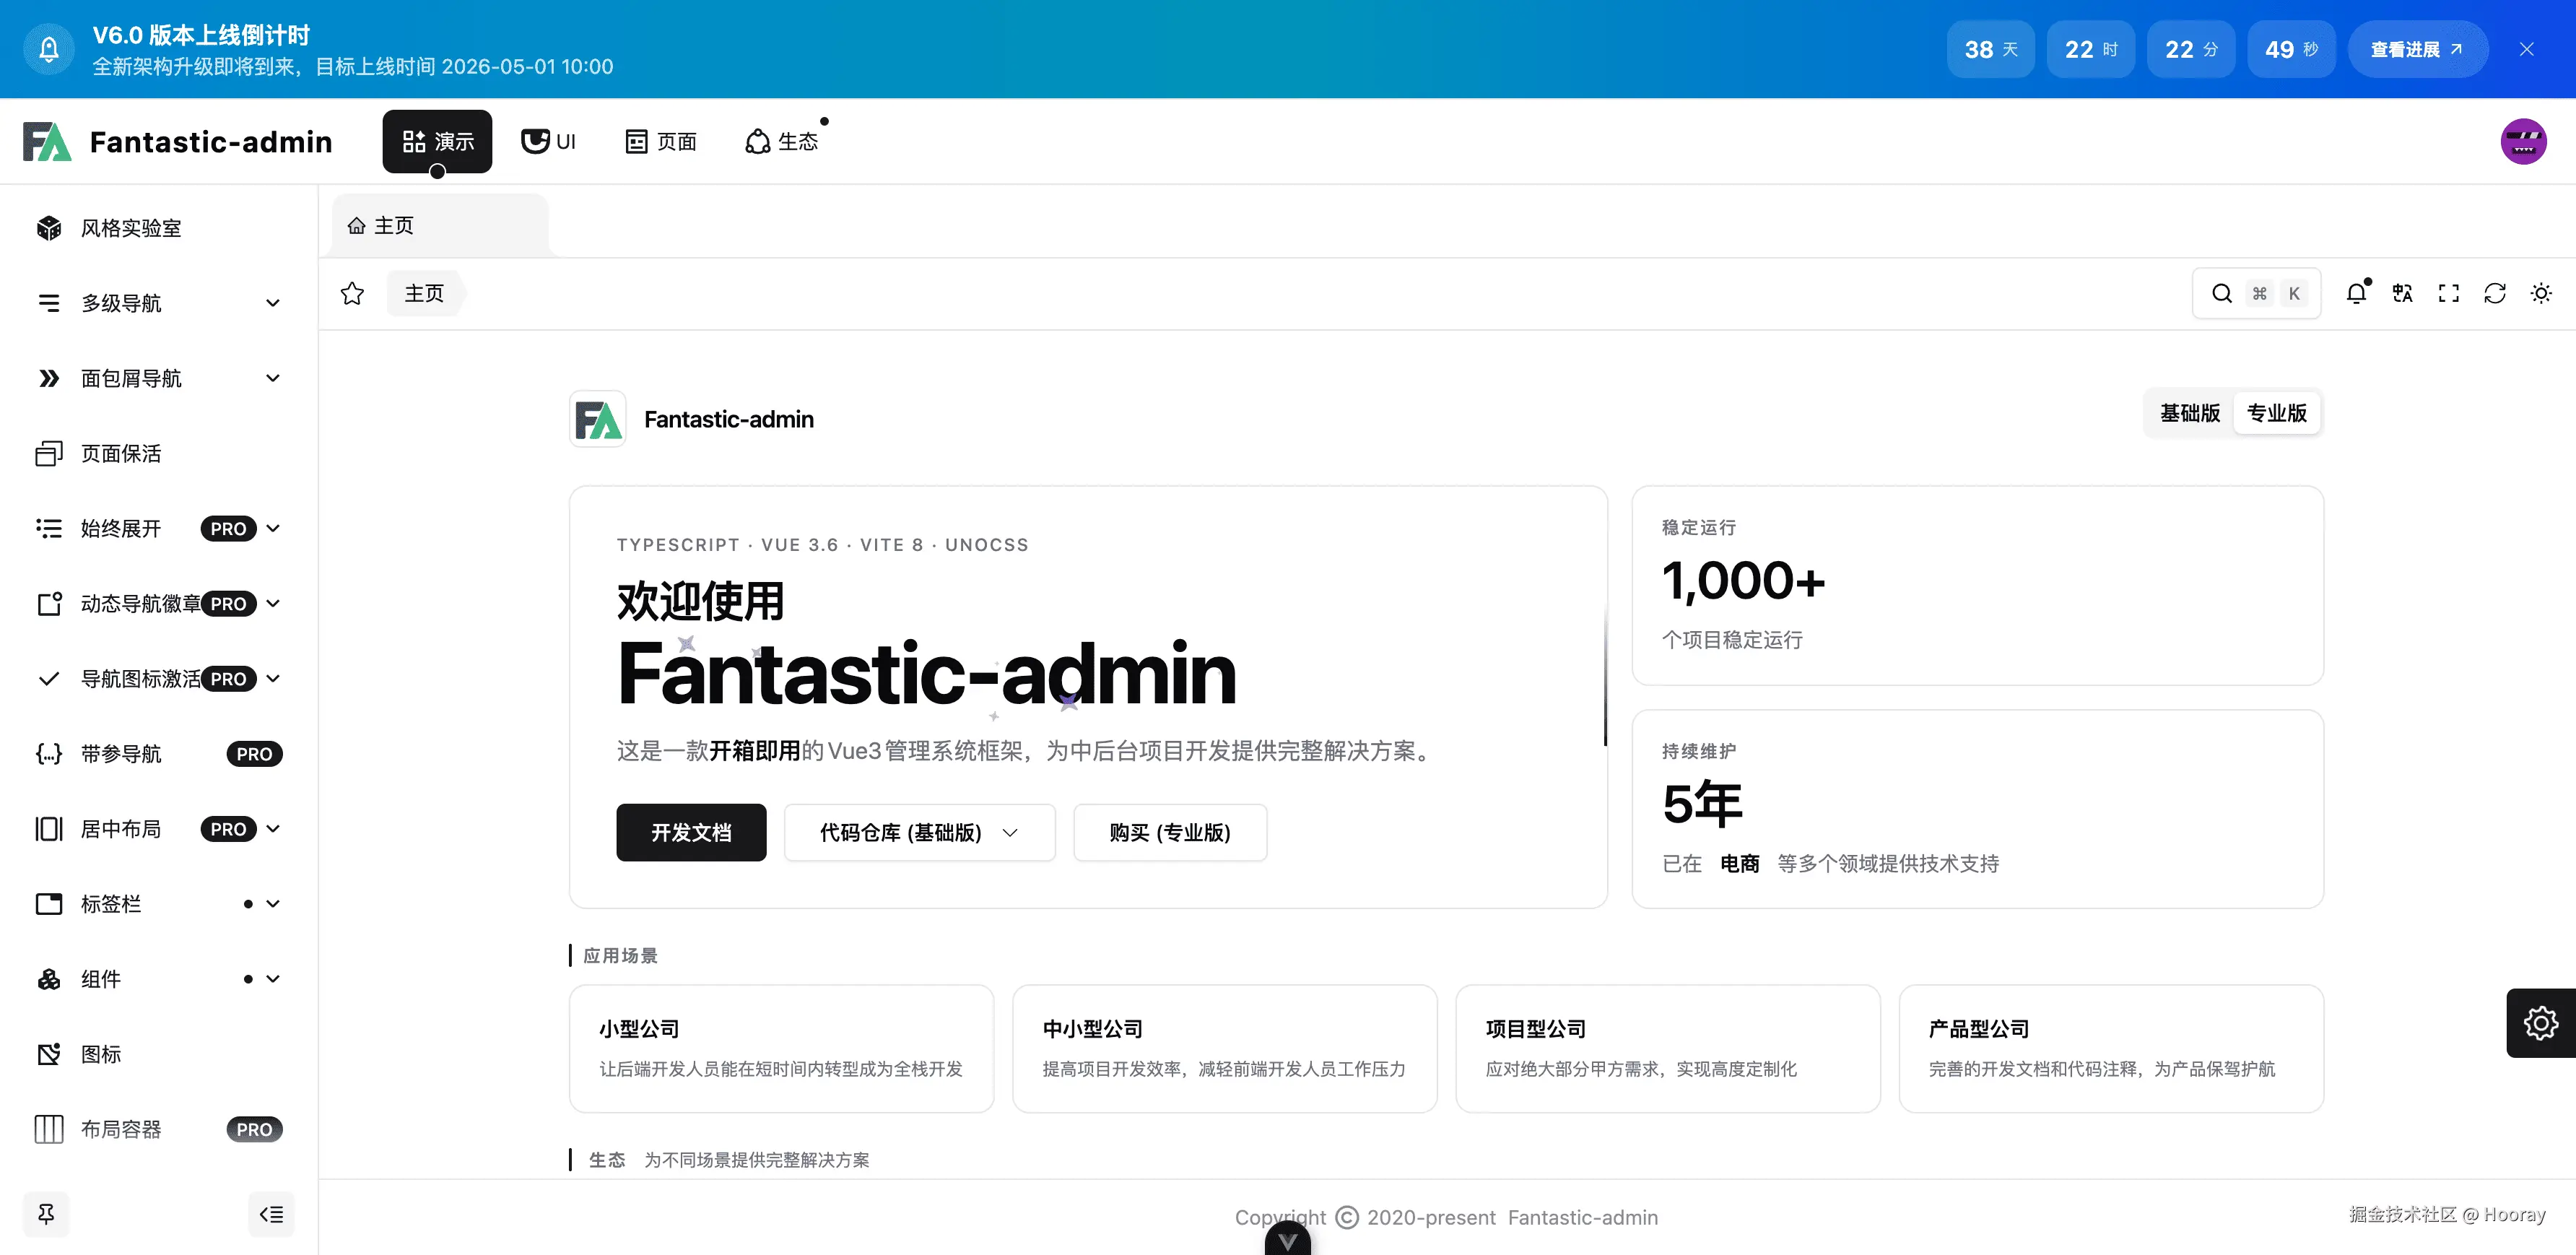Toggle sidebar pin icon at bottom left
The width and height of the screenshot is (2576, 1255).
(46, 1214)
